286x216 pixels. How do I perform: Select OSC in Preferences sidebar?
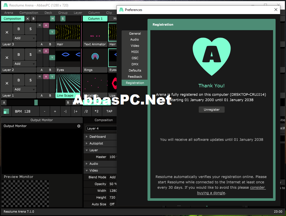(x=135, y=58)
